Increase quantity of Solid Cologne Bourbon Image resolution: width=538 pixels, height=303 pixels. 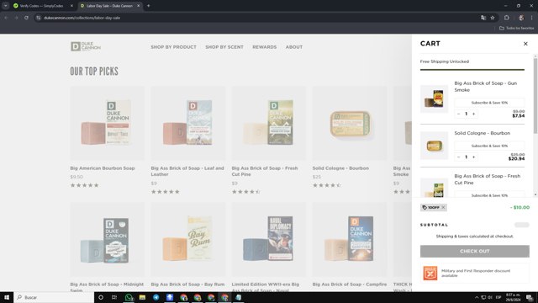point(474,157)
